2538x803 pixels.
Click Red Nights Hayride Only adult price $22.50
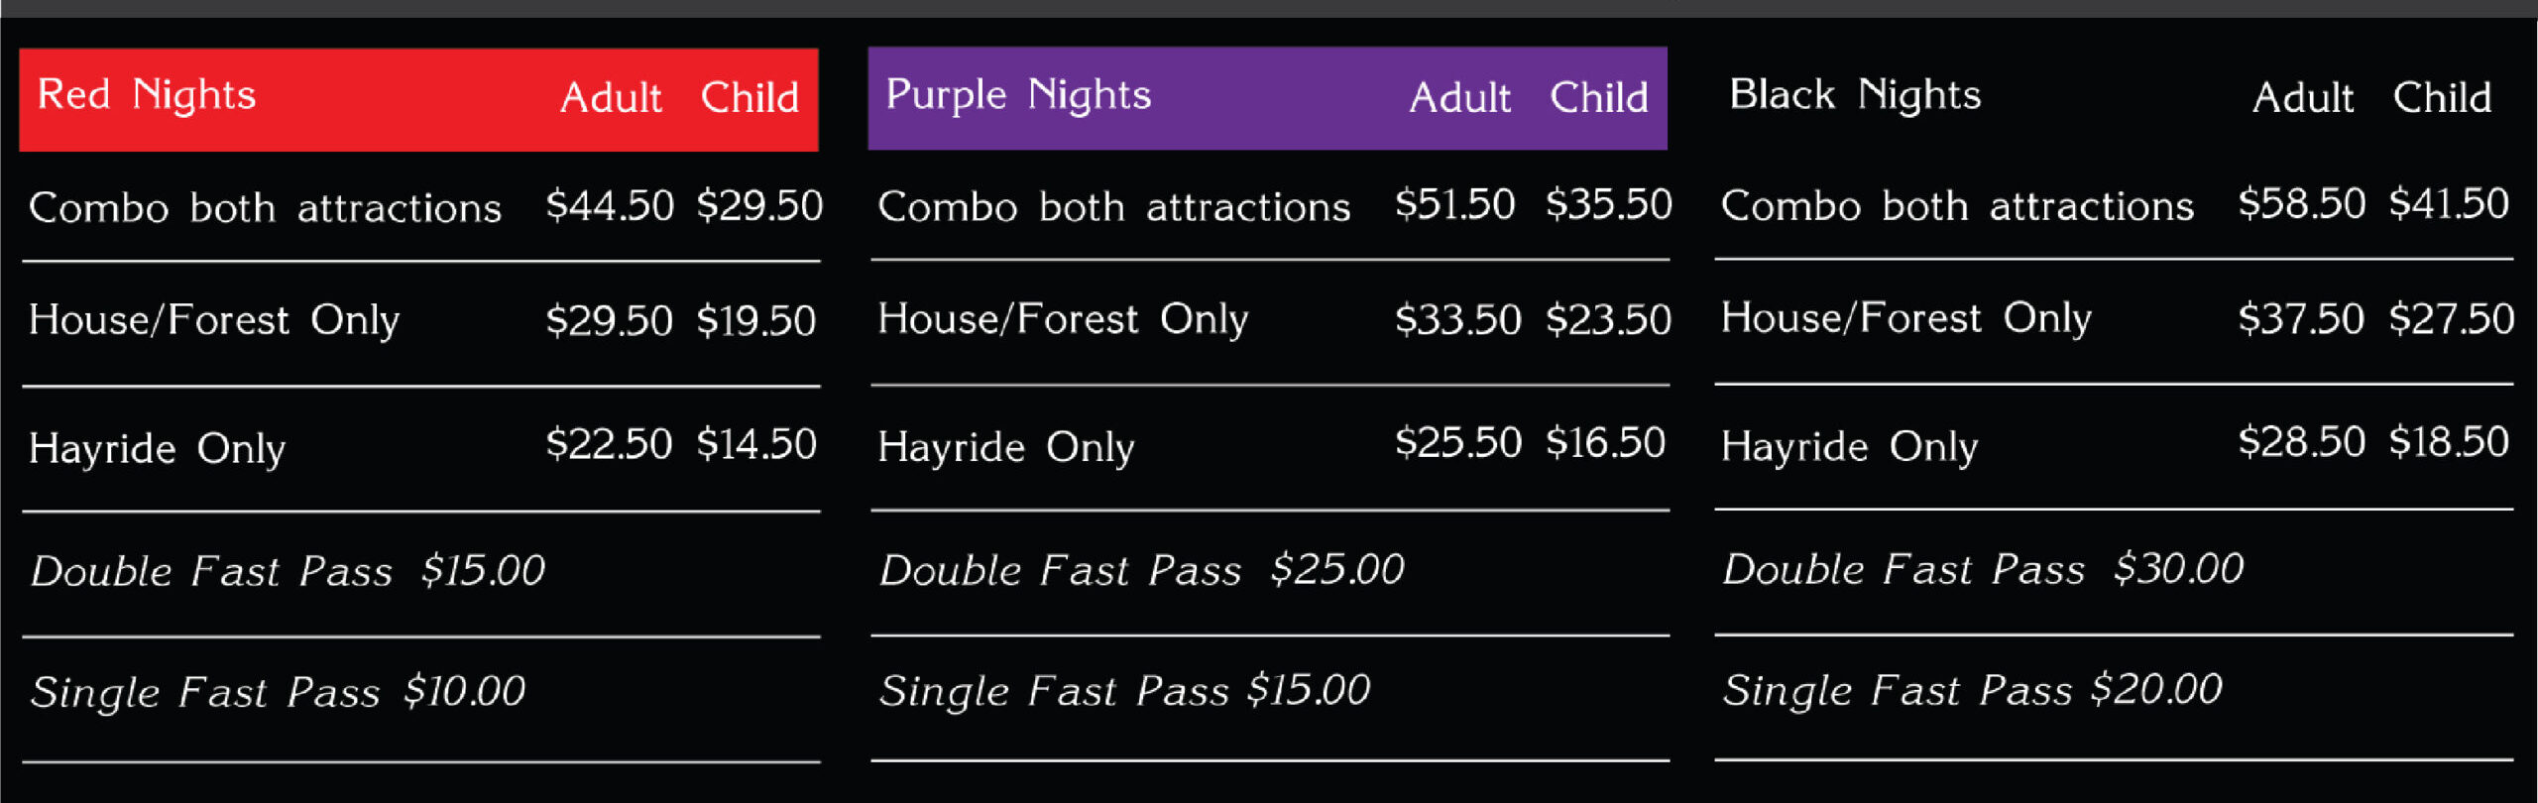[609, 444]
